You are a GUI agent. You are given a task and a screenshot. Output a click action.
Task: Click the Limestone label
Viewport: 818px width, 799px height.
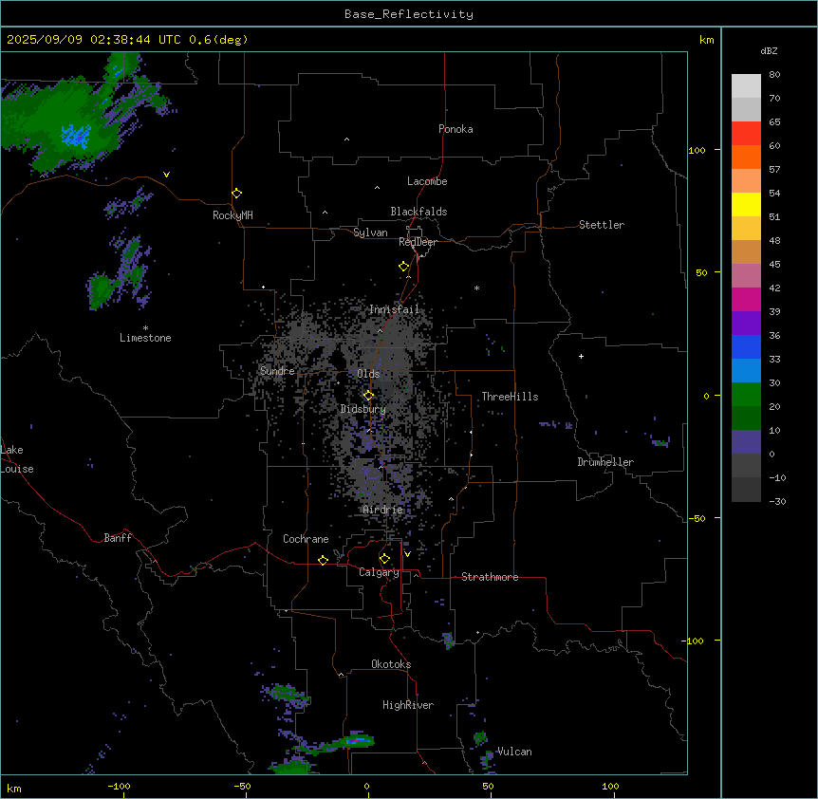pos(145,338)
